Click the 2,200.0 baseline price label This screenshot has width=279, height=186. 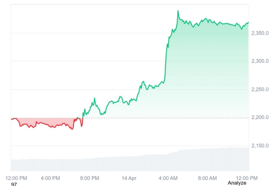tap(260, 117)
